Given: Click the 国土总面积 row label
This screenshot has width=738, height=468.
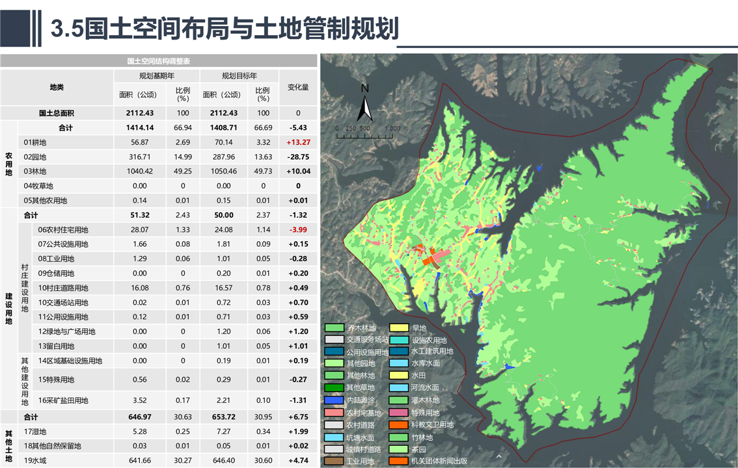Looking at the screenshot, I should pyautogui.click(x=57, y=113).
